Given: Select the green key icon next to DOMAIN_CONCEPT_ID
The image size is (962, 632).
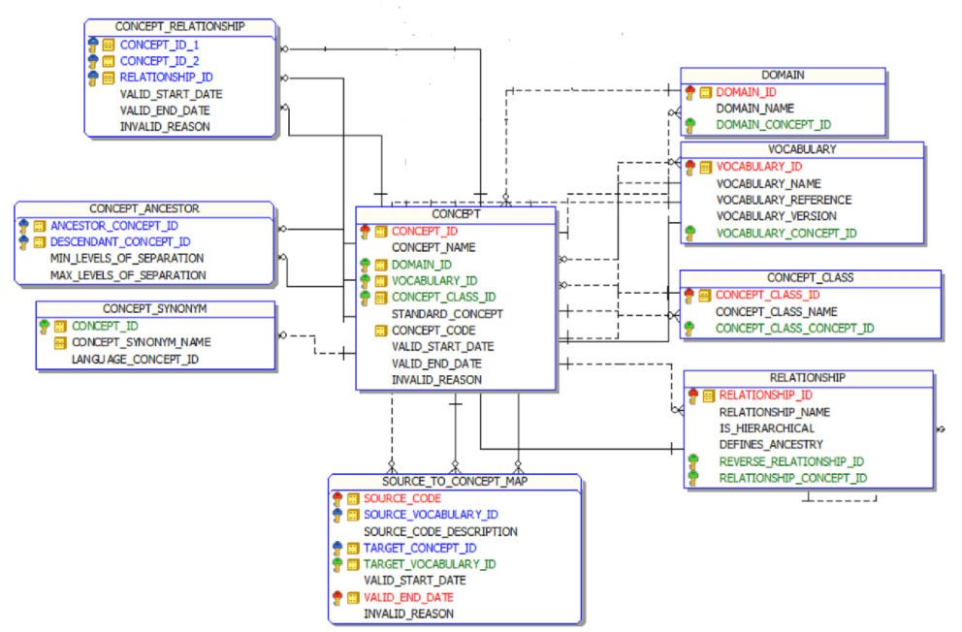Looking at the screenshot, I should click(691, 124).
